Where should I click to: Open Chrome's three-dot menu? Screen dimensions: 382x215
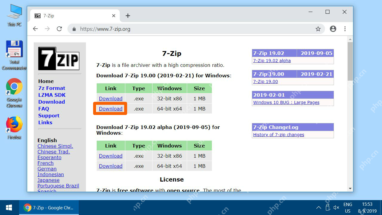[345, 29]
